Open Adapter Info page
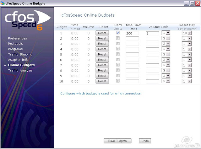The height and width of the screenshot is (149, 201). click(18, 60)
